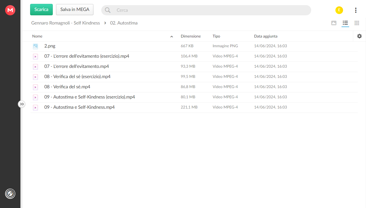
Task: Click the Immagine PNG type cell
Action: coord(225,46)
